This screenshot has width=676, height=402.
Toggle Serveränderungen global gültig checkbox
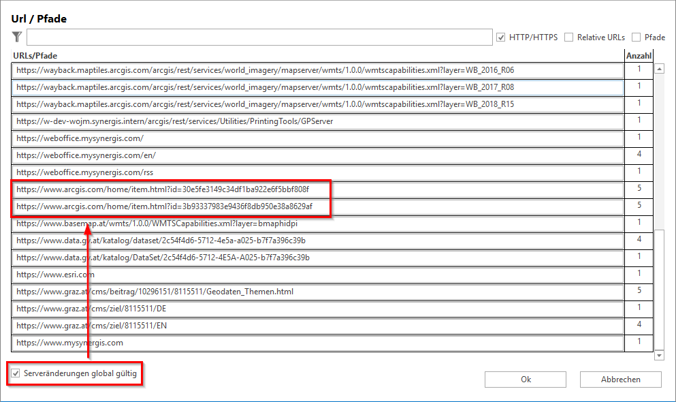[16, 374]
